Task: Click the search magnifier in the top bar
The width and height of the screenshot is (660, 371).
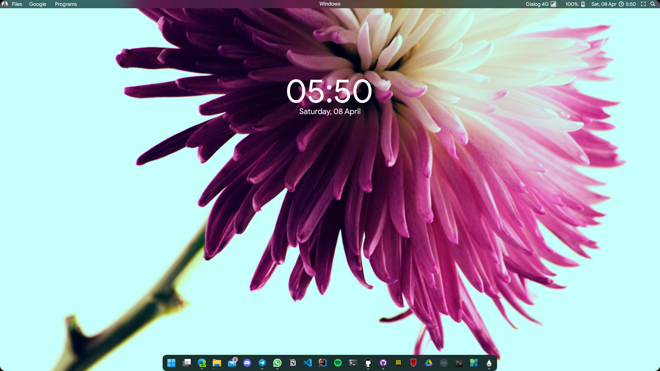Action: click(x=653, y=4)
